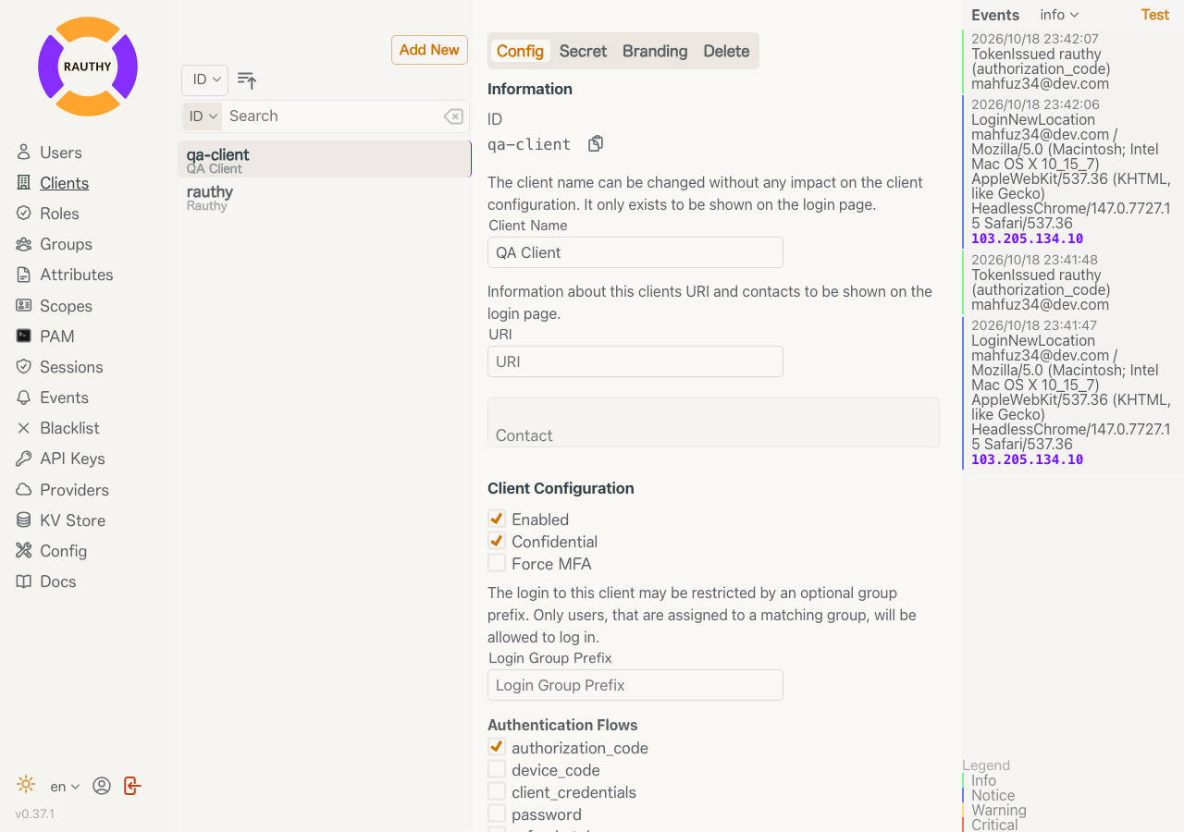Image resolution: width=1184 pixels, height=832 pixels.
Task: Enable the Force MFA checkbox
Action: (x=497, y=563)
